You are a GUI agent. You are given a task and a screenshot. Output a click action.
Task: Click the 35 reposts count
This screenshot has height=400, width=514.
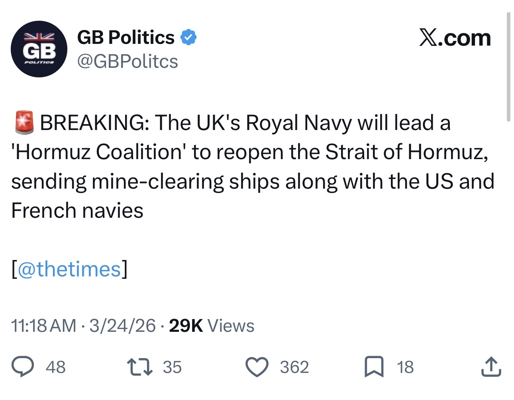[x=172, y=367]
